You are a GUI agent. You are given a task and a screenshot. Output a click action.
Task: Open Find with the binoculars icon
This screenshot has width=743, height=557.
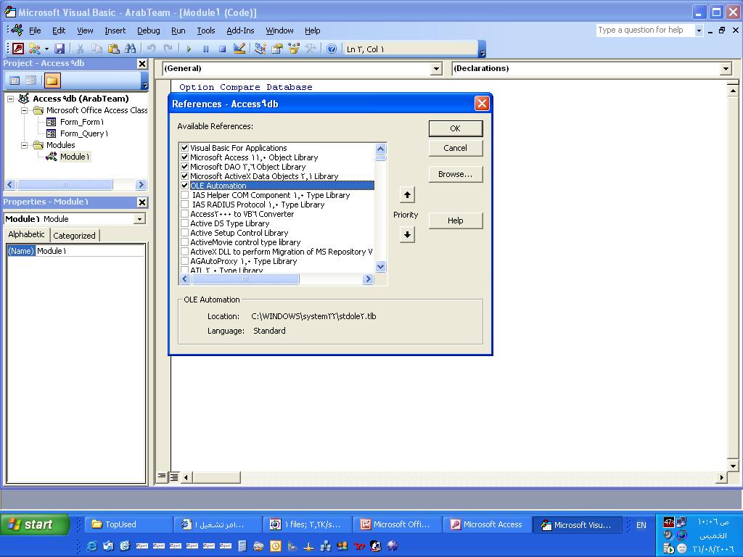tap(130, 49)
